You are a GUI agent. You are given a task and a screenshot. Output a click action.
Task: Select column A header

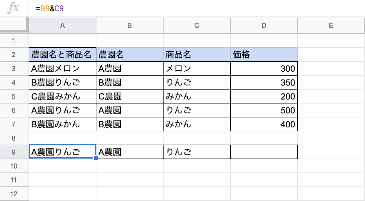click(x=62, y=26)
